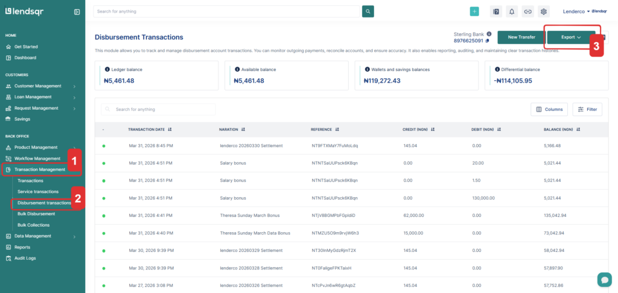Image resolution: width=618 pixels, height=293 pixels.
Task: Open the Filter button
Action: 587,109
